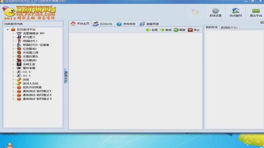The height and width of the screenshot is (148, 264).
Task: Click the CS1.5 game icon
Action: coord(19,76)
